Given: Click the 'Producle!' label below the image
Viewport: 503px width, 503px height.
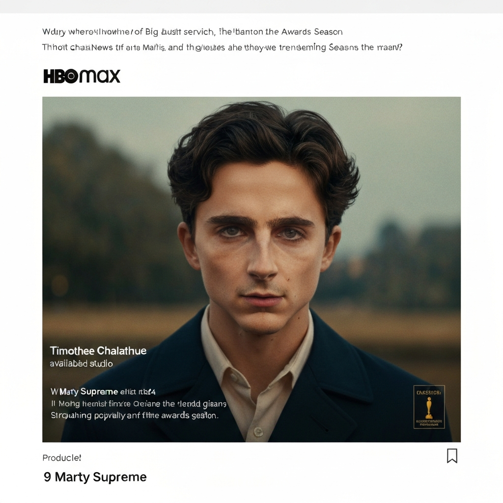Looking at the screenshot, I should [x=61, y=458].
